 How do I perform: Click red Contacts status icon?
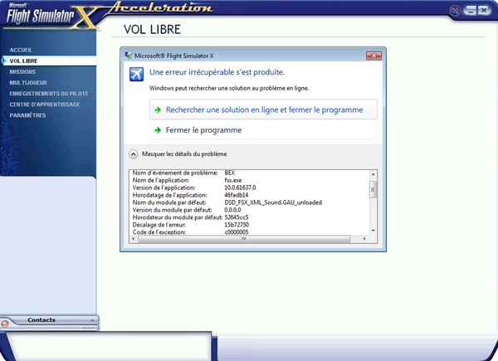pyautogui.click(x=5, y=324)
